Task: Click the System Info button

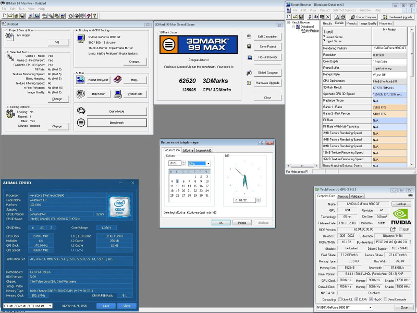Action: (x=135, y=94)
